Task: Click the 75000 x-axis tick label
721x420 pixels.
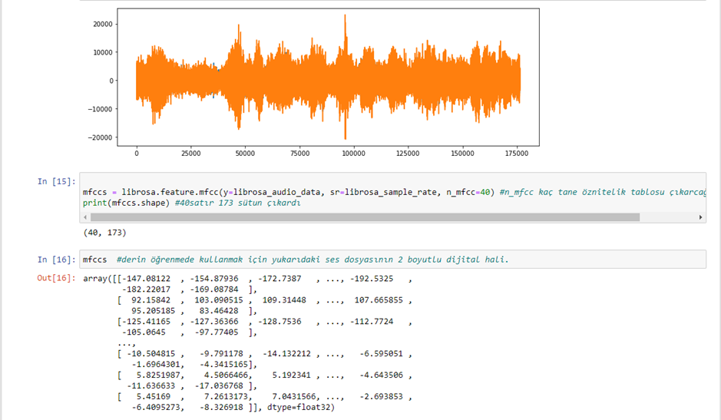Action: [x=299, y=154]
